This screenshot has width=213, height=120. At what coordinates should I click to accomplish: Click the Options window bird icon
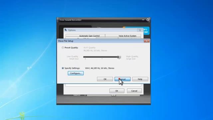pyautogui.click(x=66, y=30)
